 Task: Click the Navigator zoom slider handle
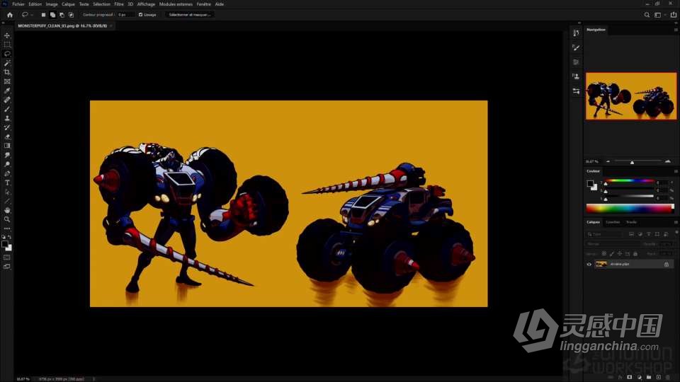pyautogui.click(x=632, y=162)
